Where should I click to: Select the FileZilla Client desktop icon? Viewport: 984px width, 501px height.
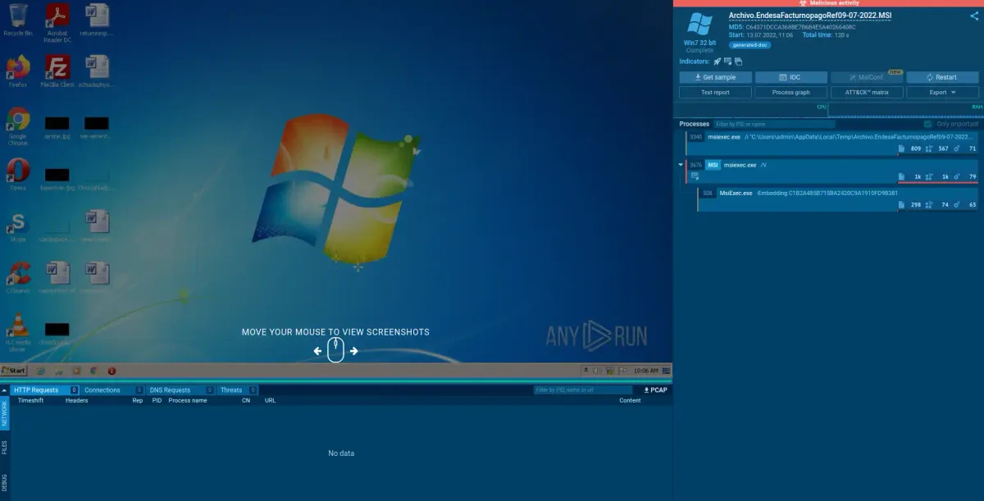tap(57, 71)
